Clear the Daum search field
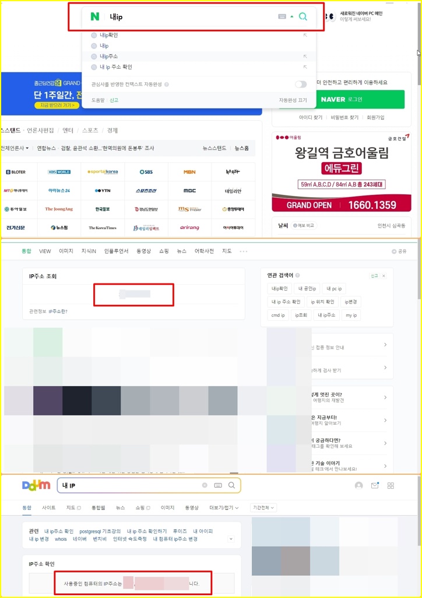The width and height of the screenshot is (422, 598). (x=205, y=485)
